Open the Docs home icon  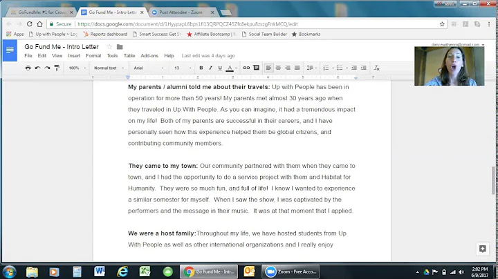tap(10, 50)
